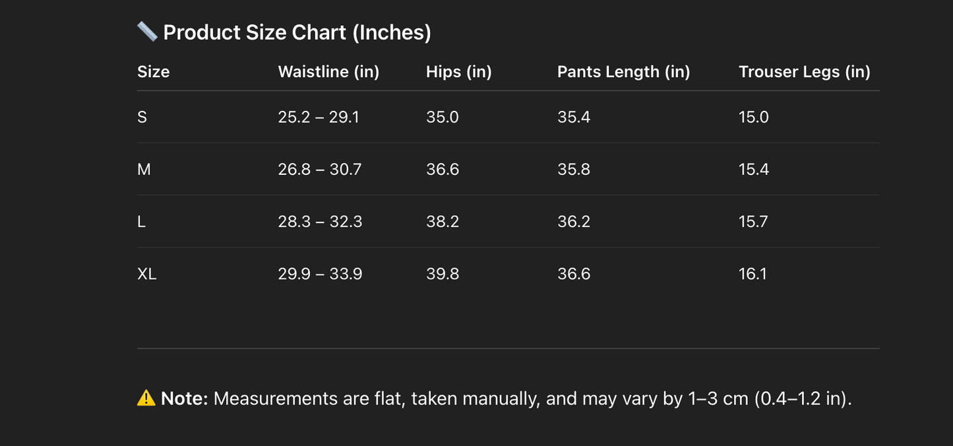Select the Trouser Legs (in) header
This screenshot has width=953, height=446.
coord(804,72)
